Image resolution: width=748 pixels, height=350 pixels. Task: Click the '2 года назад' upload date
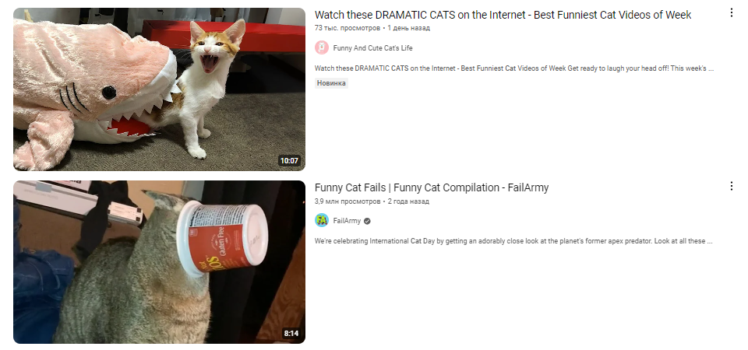coord(409,201)
